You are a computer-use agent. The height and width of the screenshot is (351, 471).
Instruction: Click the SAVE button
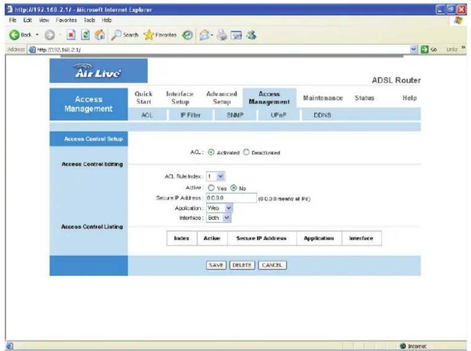[216, 265]
